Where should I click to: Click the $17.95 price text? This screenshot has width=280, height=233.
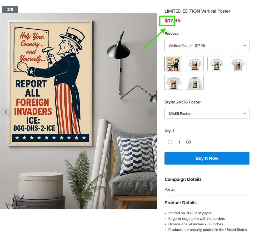(173, 21)
